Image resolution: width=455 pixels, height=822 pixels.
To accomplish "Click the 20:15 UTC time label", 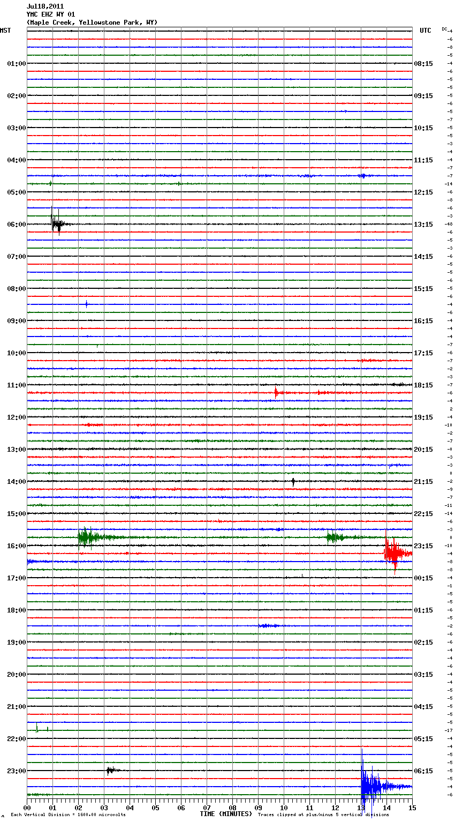I will 423,450.
